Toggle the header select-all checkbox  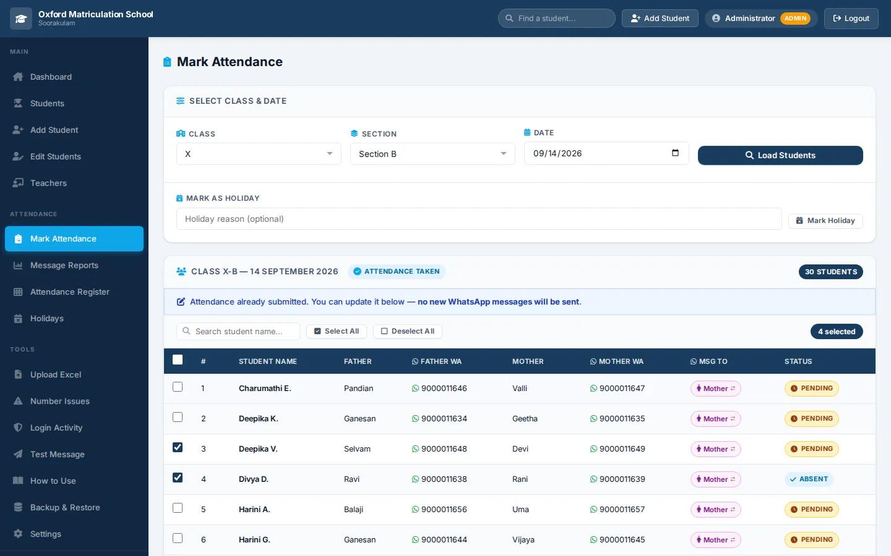point(178,360)
